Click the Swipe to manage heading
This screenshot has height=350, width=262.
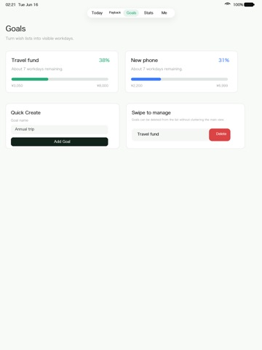coord(151,112)
